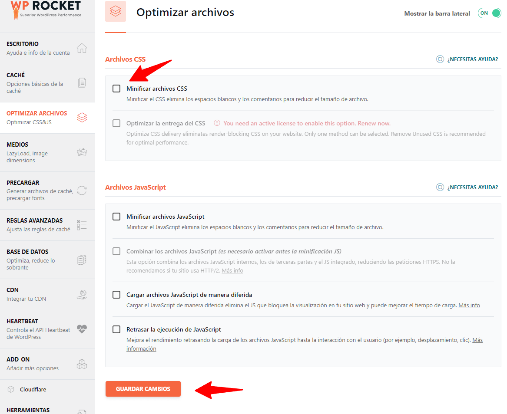Click the Reglas Avanzadas list icon
Image resolution: width=507 pixels, height=414 pixels.
(x=82, y=225)
